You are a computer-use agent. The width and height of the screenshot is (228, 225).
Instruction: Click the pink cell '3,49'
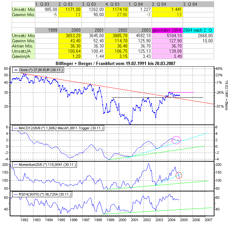click(x=168, y=56)
